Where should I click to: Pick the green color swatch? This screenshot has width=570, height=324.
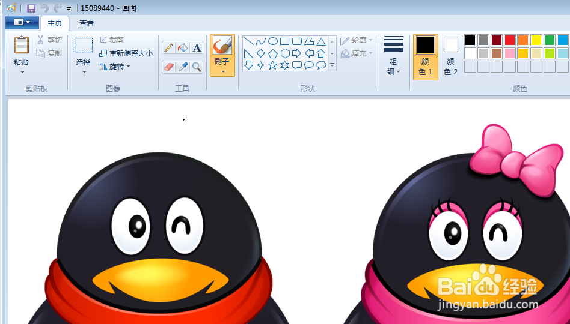click(550, 40)
